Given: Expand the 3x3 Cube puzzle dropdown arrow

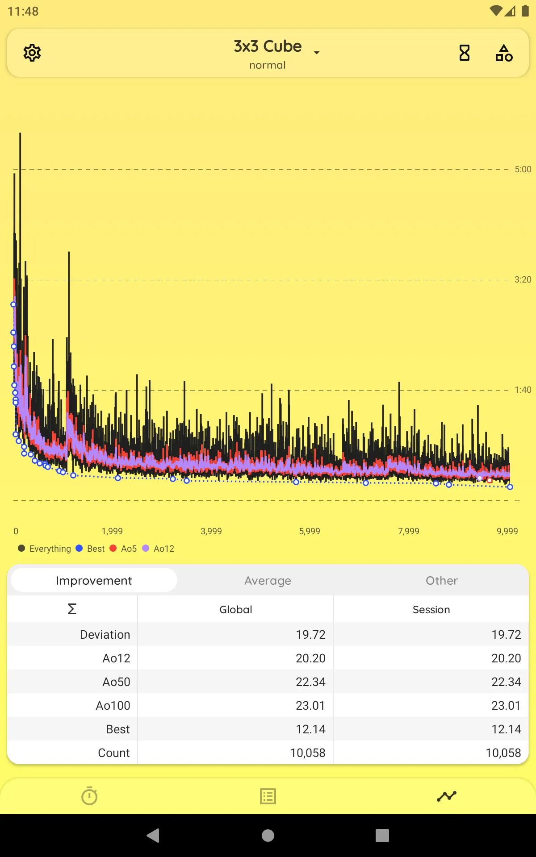Looking at the screenshot, I should pos(317,53).
